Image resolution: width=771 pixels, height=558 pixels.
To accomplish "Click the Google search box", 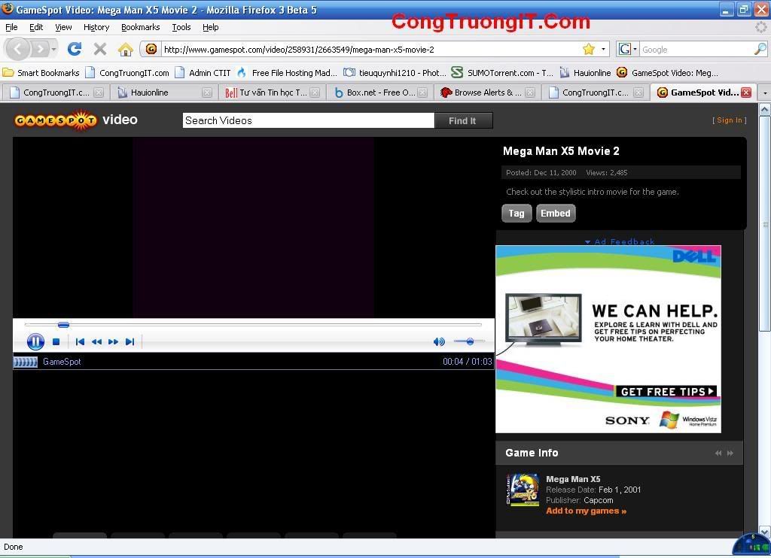I will pyautogui.click(x=696, y=49).
